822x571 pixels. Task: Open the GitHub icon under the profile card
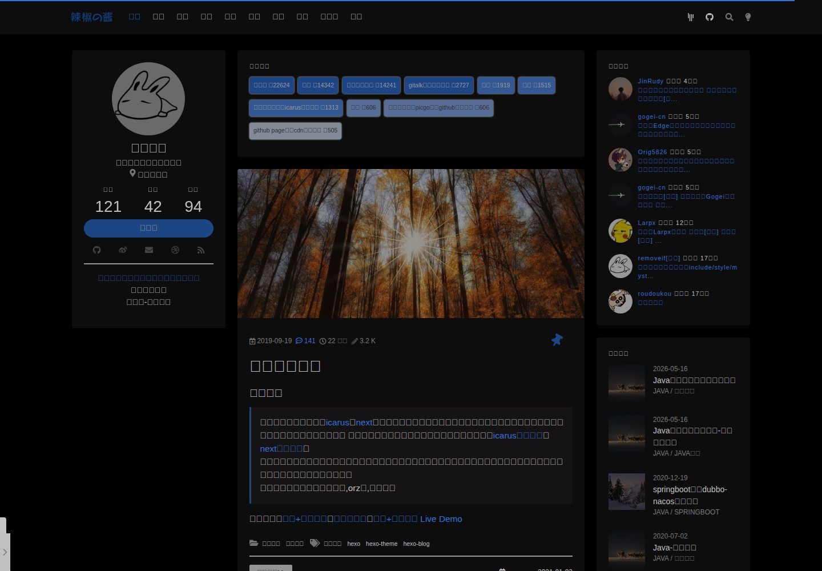coord(96,250)
